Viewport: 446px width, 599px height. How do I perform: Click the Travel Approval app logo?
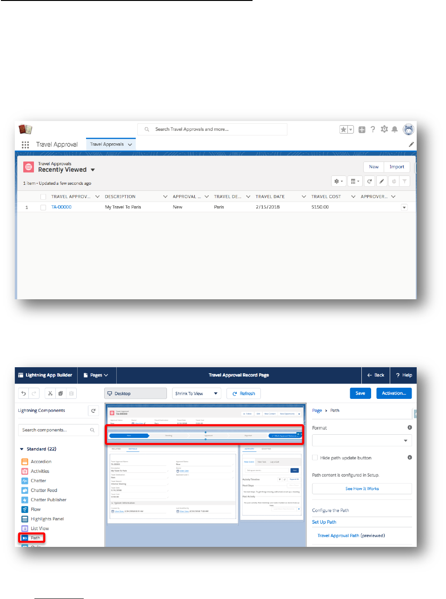click(25, 129)
